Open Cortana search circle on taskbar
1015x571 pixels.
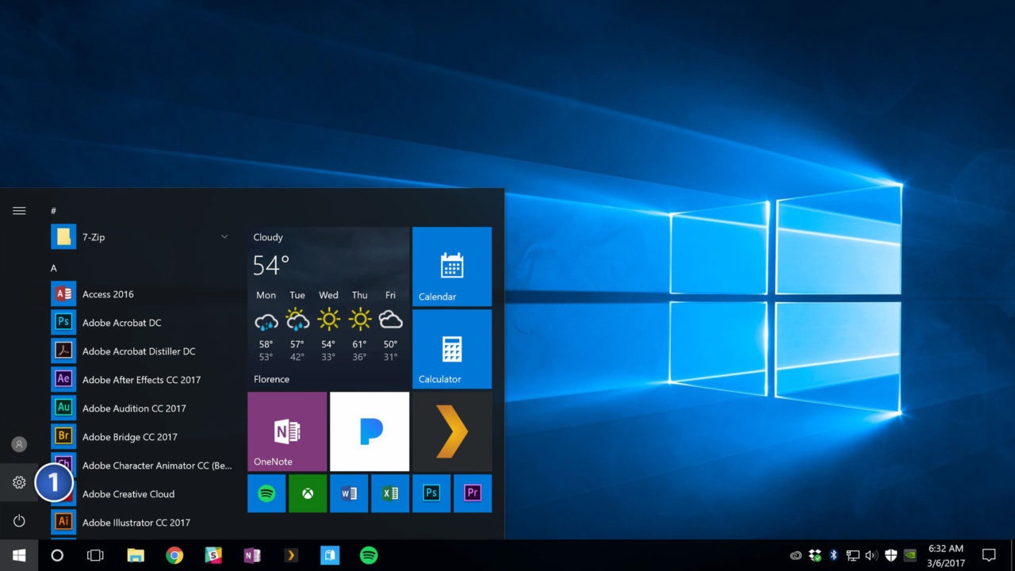click(57, 555)
